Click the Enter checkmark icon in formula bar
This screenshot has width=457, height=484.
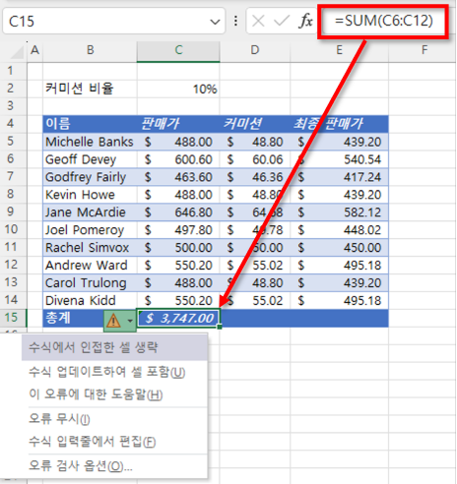pos(282,22)
